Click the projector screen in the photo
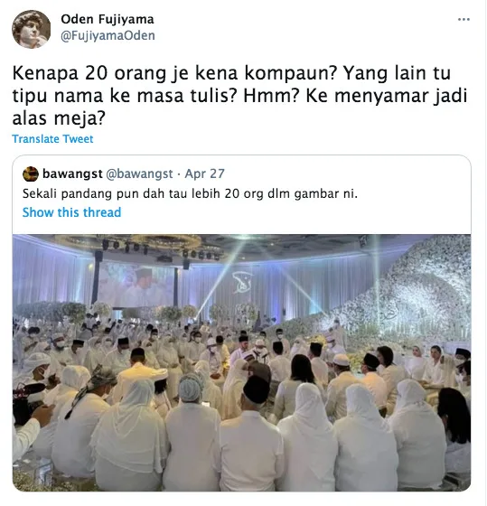This screenshot has height=506, width=487. coord(136,286)
